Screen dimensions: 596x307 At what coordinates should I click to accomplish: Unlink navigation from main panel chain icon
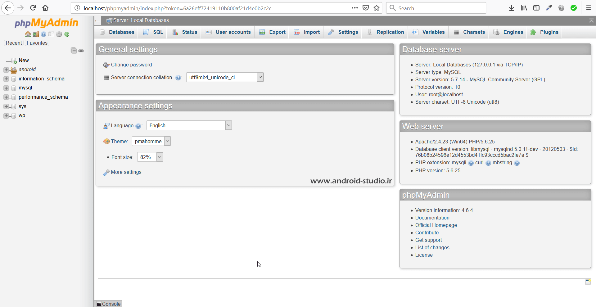[81, 51]
